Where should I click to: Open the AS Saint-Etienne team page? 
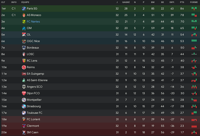(37, 80)
